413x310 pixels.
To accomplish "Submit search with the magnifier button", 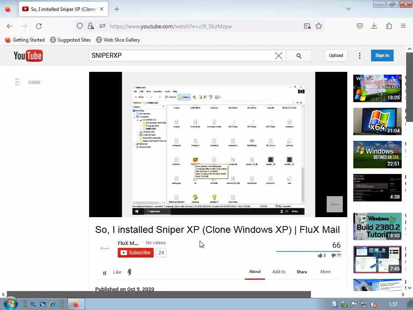I will click(x=299, y=56).
